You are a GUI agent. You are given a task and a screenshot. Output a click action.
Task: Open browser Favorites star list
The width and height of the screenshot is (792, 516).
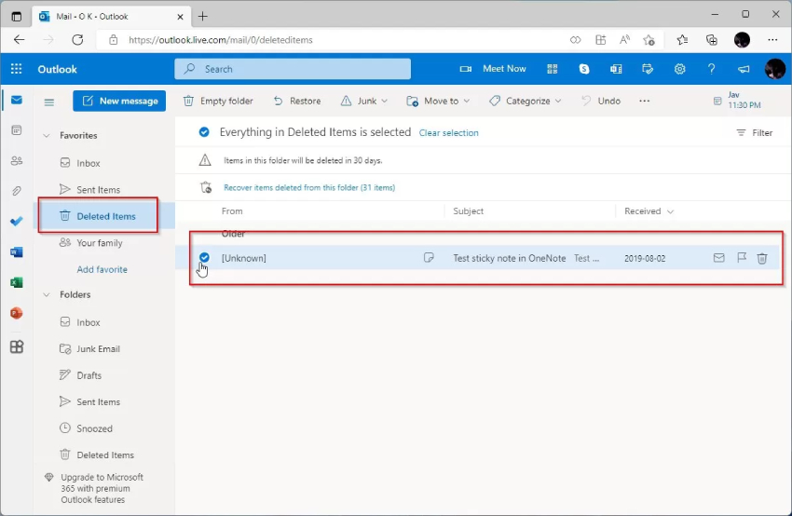click(x=682, y=39)
